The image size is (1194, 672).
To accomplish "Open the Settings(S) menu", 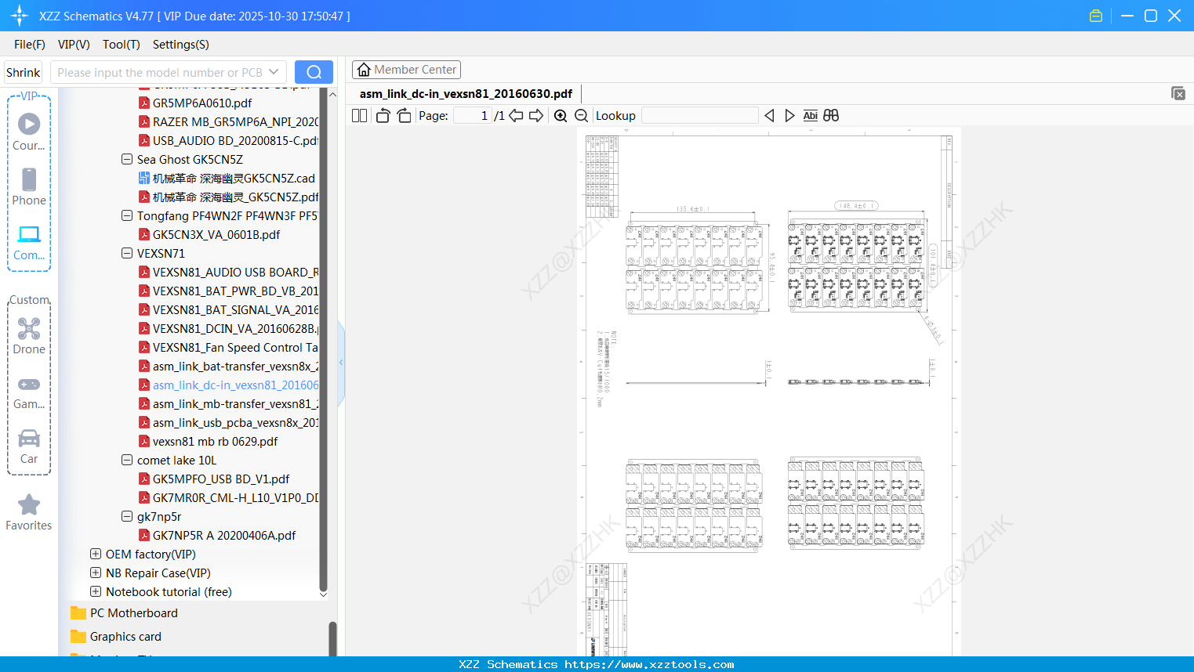I will click(x=181, y=45).
